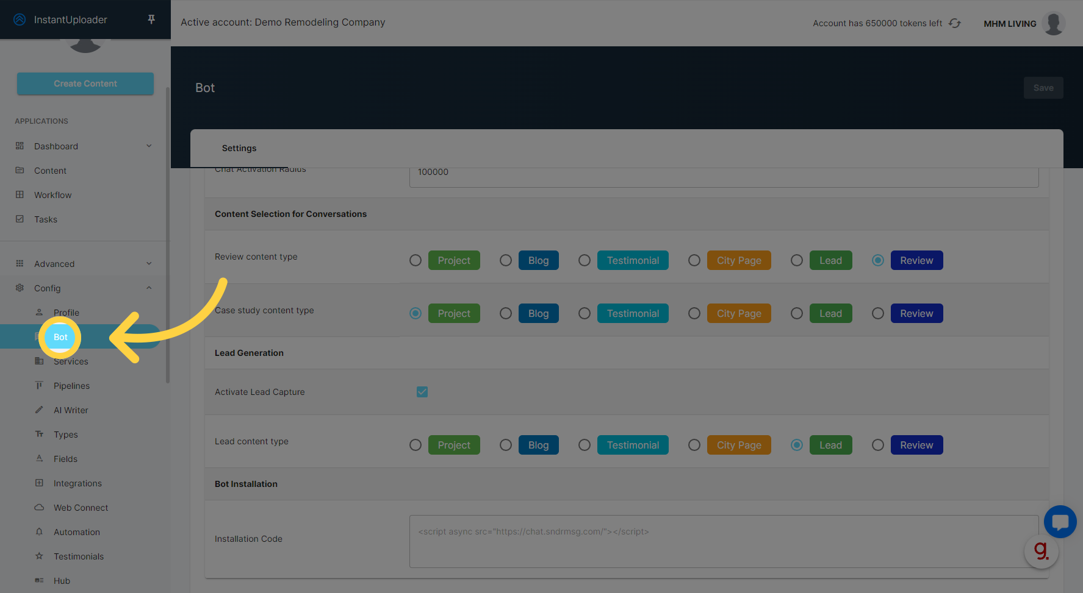Select Review radio for Lead content type
Viewport: 1083px width, 593px height.
click(x=878, y=445)
